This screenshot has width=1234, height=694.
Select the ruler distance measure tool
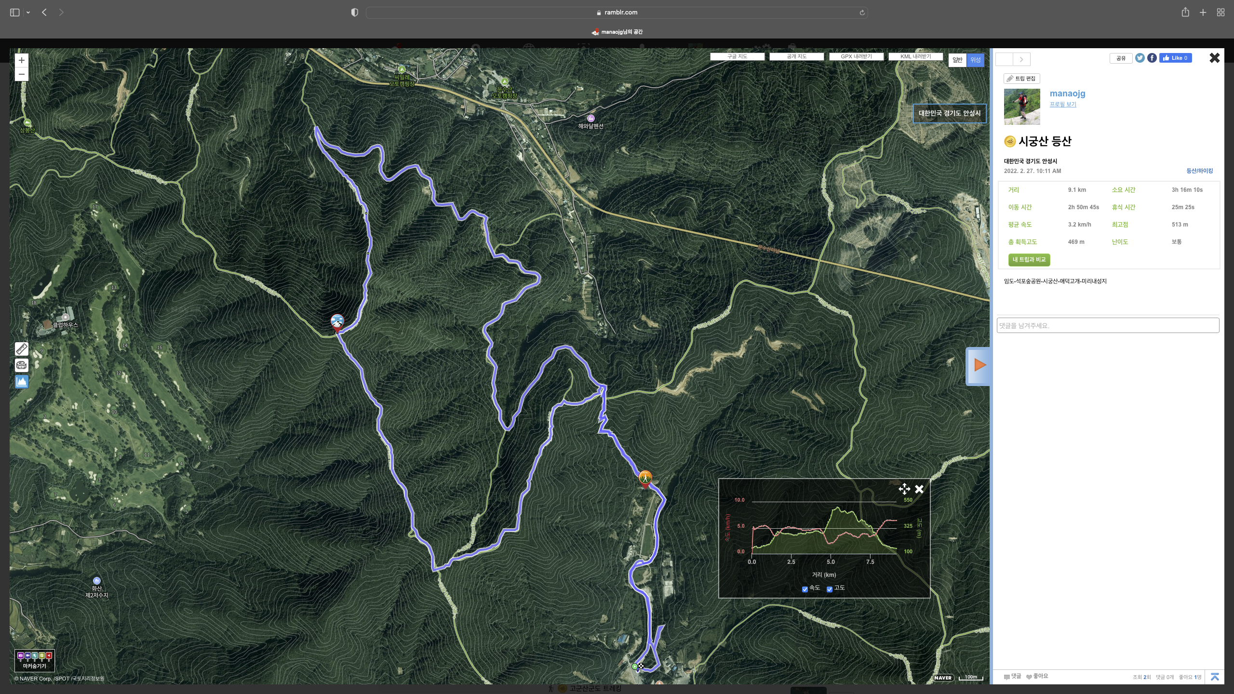click(22, 348)
